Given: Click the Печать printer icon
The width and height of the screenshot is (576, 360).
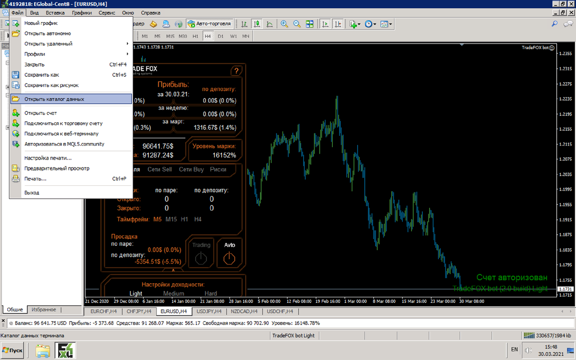Looking at the screenshot, I should [15, 179].
